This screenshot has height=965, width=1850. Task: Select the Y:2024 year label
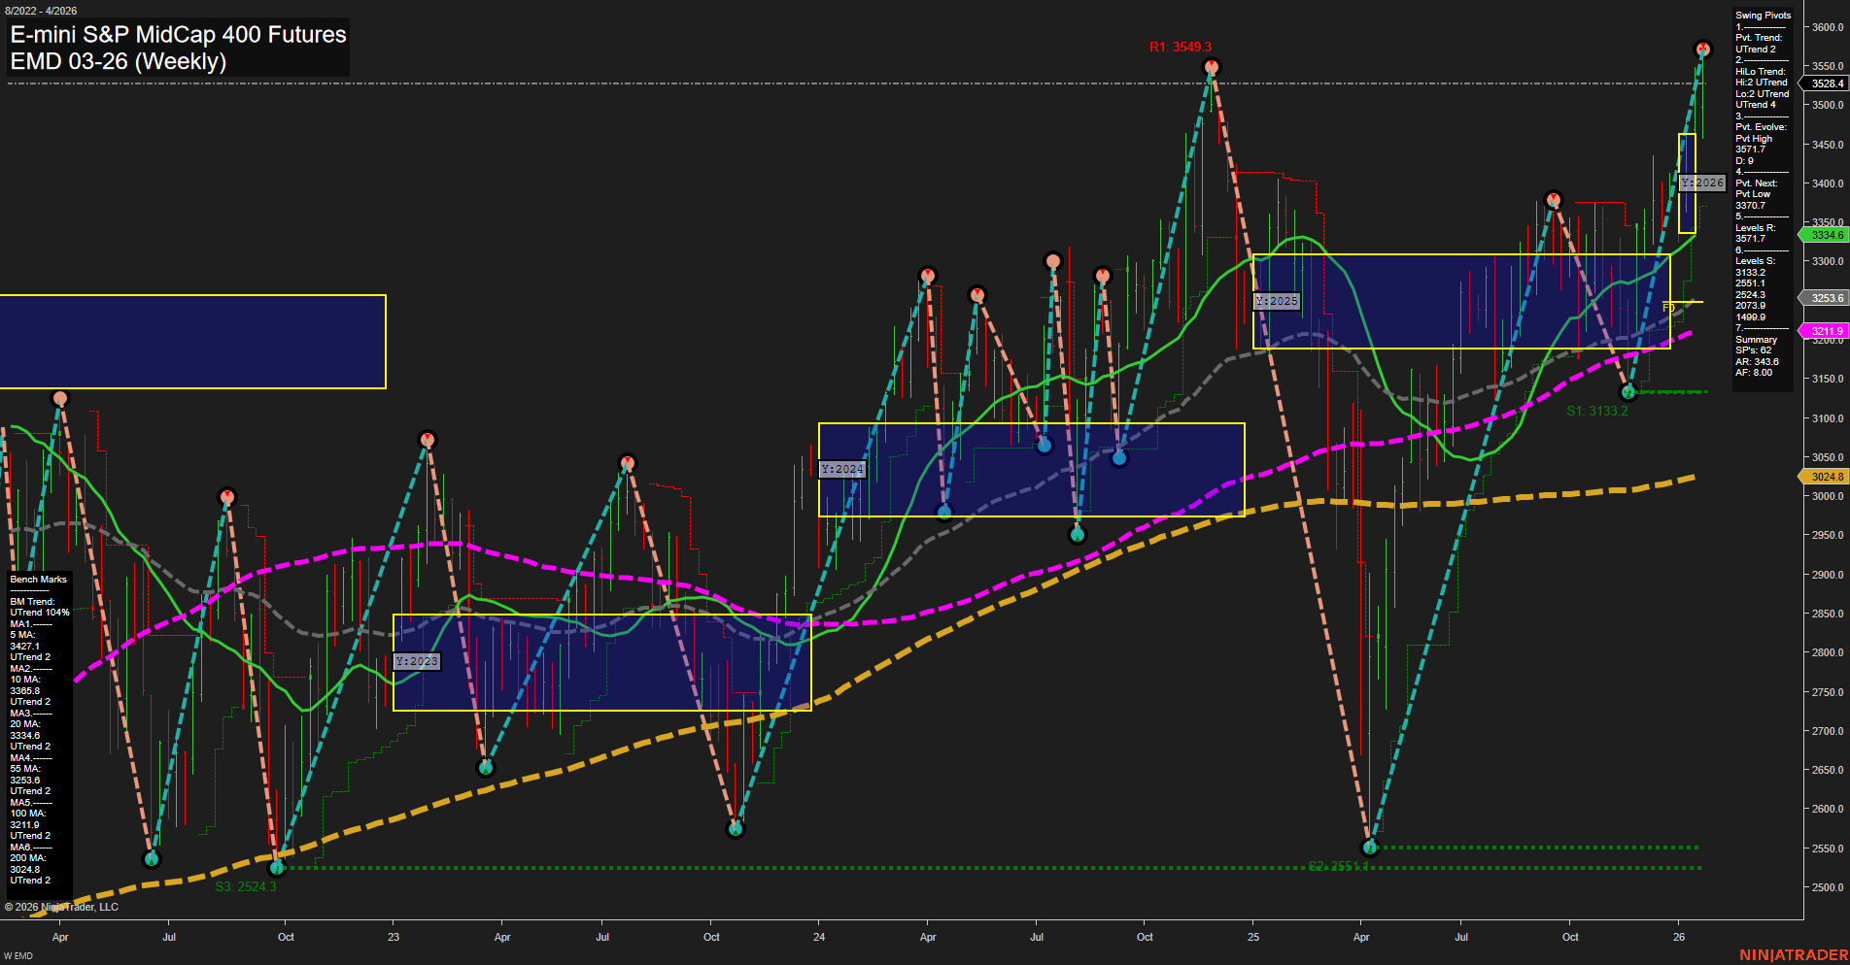pyautogui.click(x=841, y=468)
